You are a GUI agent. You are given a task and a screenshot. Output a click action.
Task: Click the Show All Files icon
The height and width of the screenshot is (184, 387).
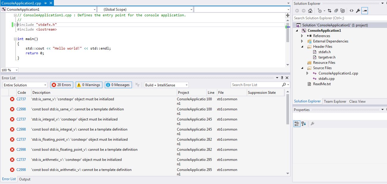(343, 11)
